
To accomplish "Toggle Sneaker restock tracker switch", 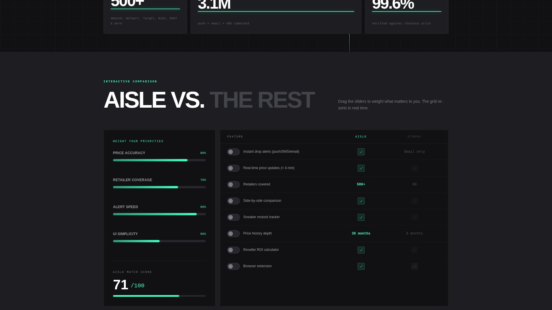I will (x=233, y=217).
